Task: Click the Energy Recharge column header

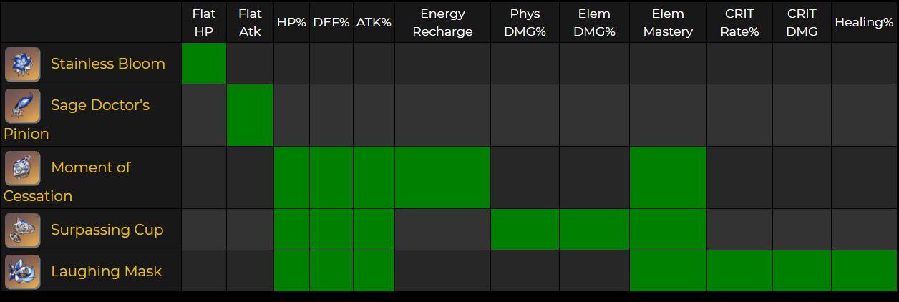Action: coord(442,23)
